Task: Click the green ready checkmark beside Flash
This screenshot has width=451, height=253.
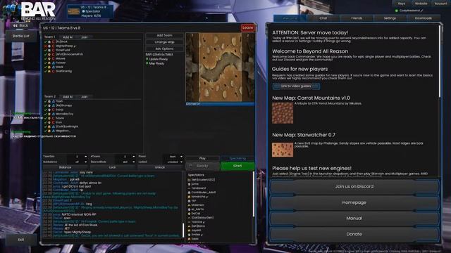Action: point(45,101)
